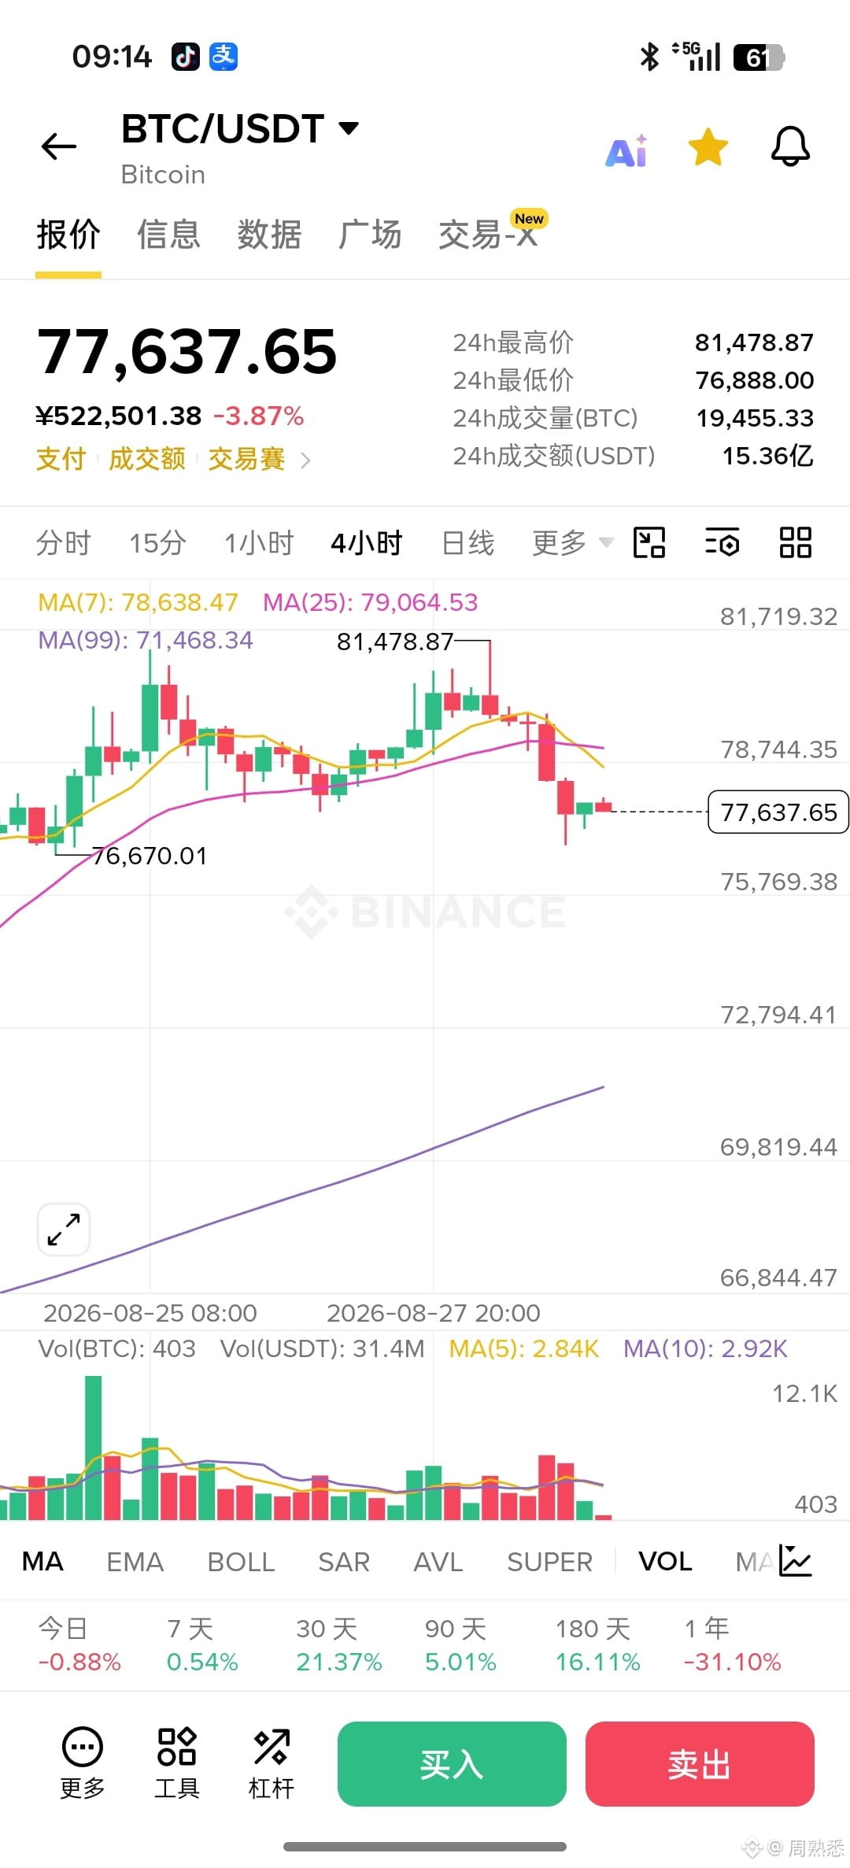Open price alert bell icon
This screenshot has width=850, height=1868.
click(790, 146)
